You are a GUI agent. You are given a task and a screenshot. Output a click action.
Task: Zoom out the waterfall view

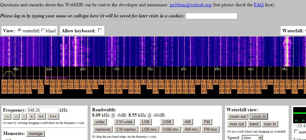(x=238, y=117)
